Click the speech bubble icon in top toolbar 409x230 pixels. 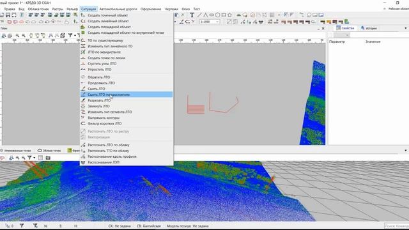click(309, 15)
